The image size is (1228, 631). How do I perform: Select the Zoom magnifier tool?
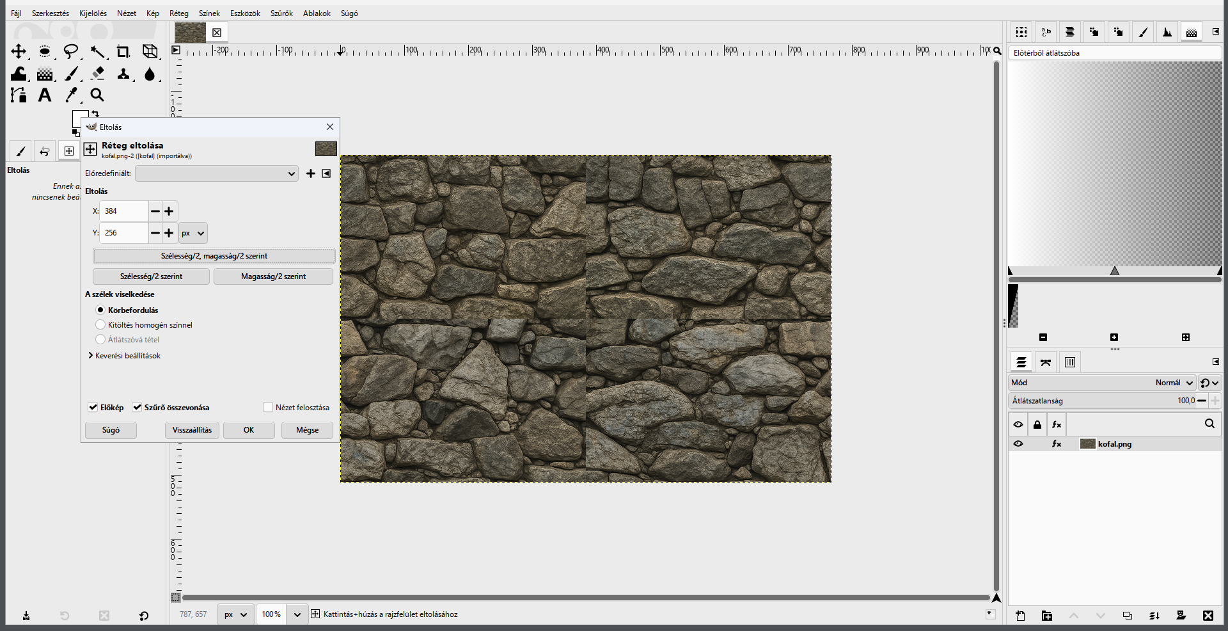tap(97, 95)
